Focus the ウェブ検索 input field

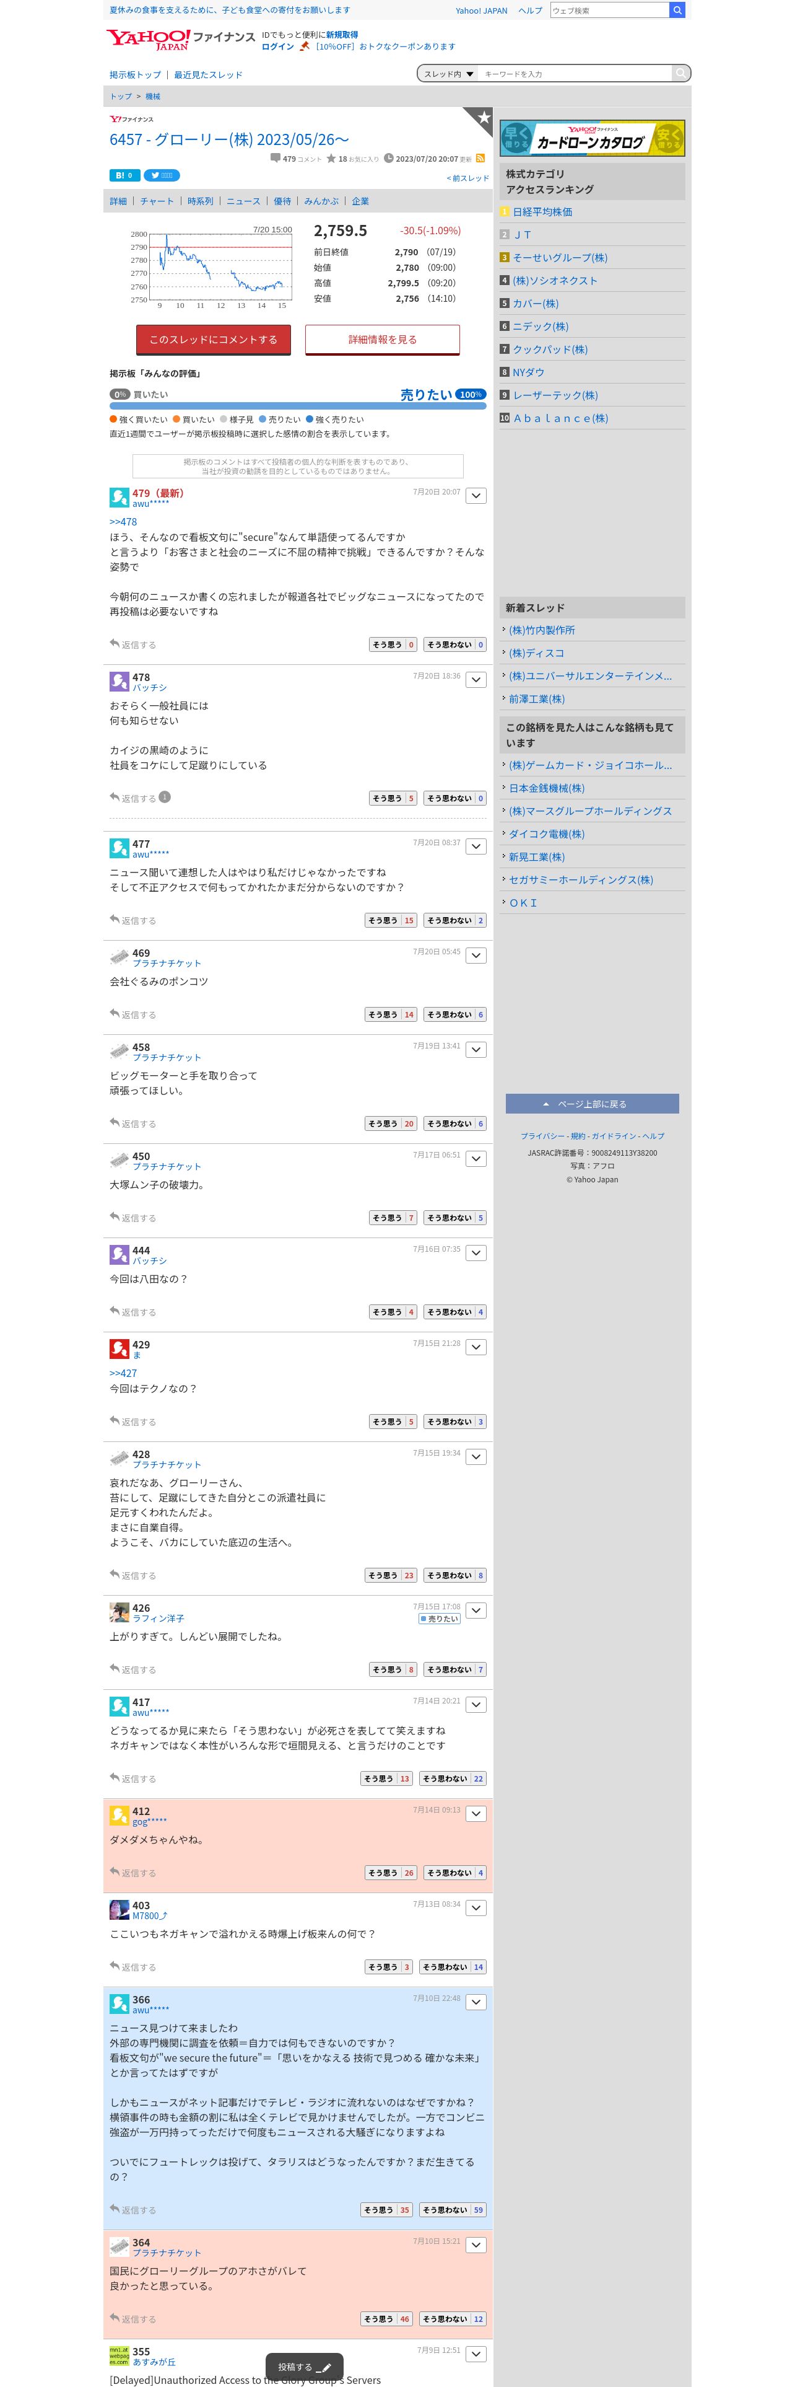point(609,10)
